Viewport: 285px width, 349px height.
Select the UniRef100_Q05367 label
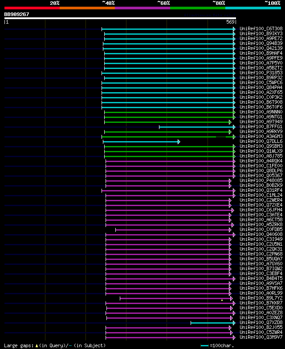[x=261, y=175]
